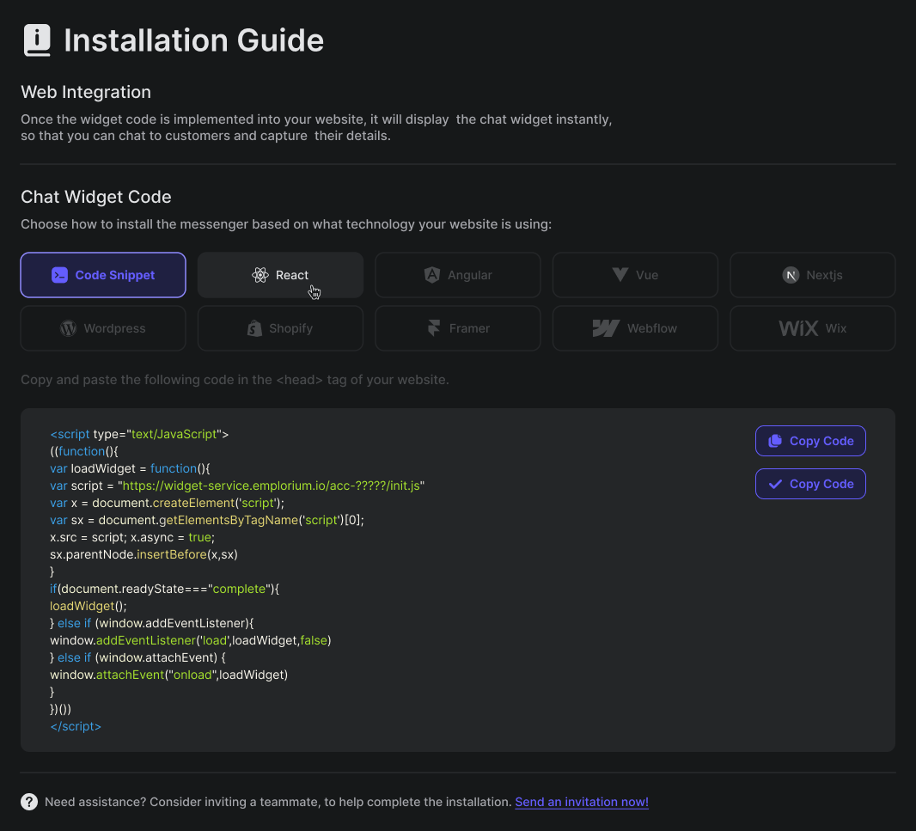Click the })()) code line
916x831 pixels.
[61, 710]
